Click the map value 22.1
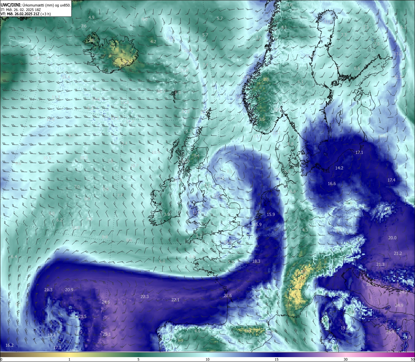Image resolution: width=415 pixels, height=362 pixels. (175, 300)
